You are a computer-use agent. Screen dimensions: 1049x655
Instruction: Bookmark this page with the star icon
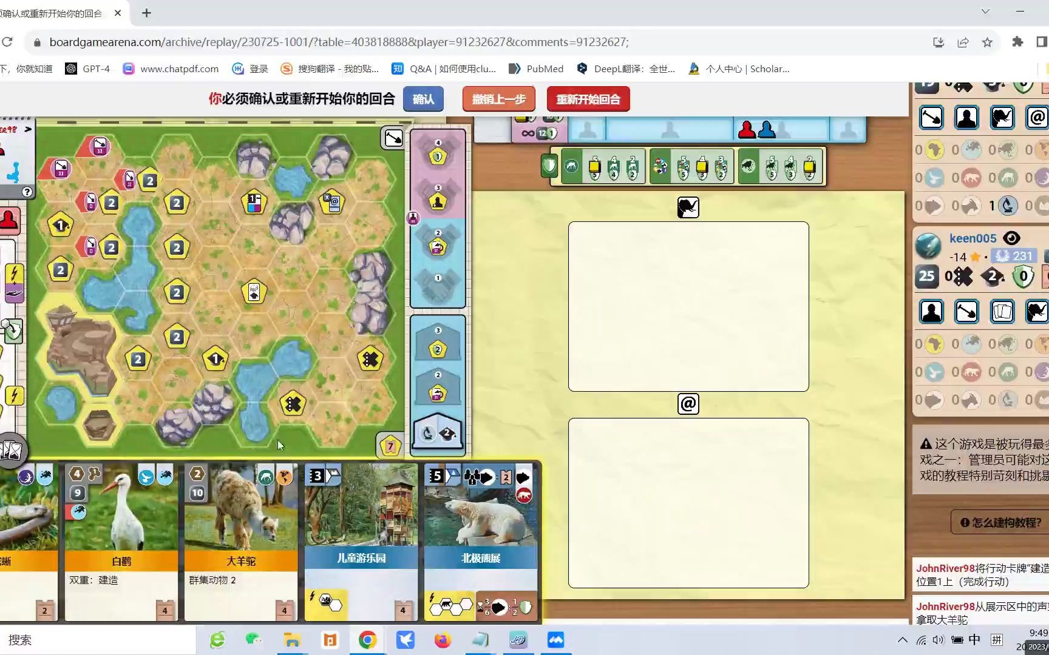pos(987,42)
